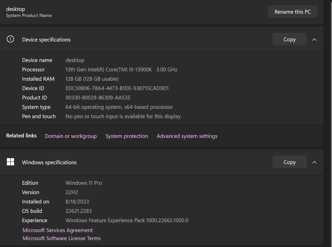Click the System type label
The width and height of the screenshot is (332, 247).
36,107
